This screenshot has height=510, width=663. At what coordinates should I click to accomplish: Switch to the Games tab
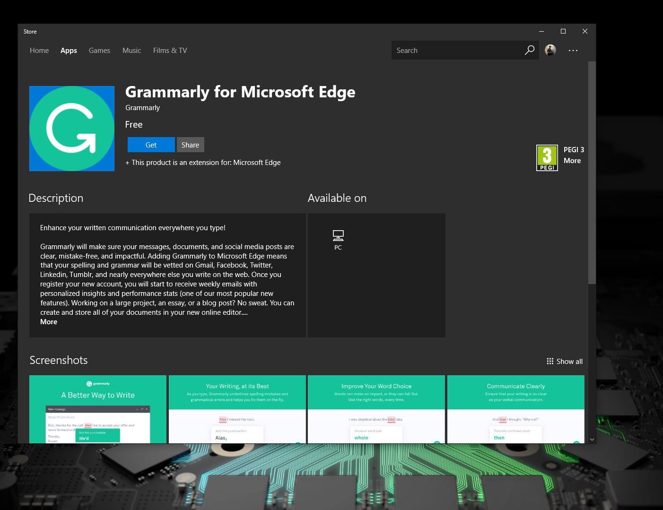pos(99,50)
